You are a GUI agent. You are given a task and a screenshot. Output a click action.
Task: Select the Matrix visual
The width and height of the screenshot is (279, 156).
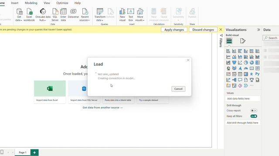[x=246, y=74]
